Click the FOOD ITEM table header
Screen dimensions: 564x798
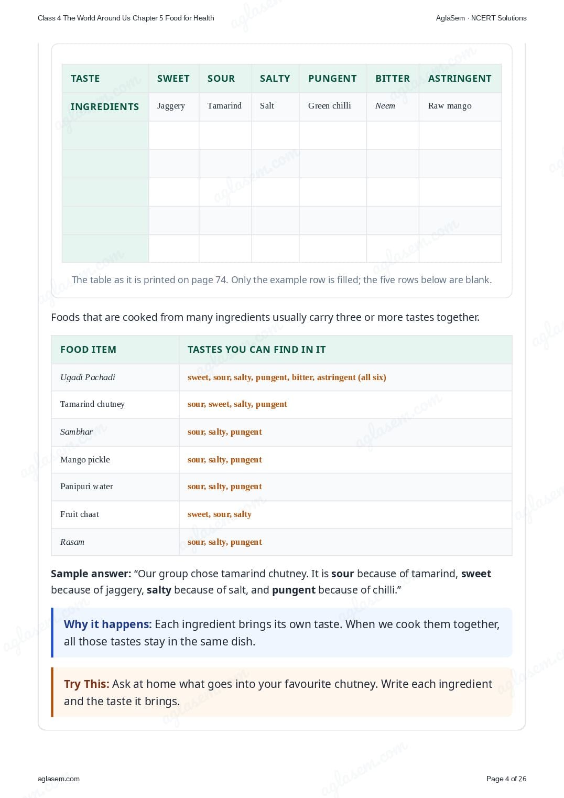pos(88,350)
